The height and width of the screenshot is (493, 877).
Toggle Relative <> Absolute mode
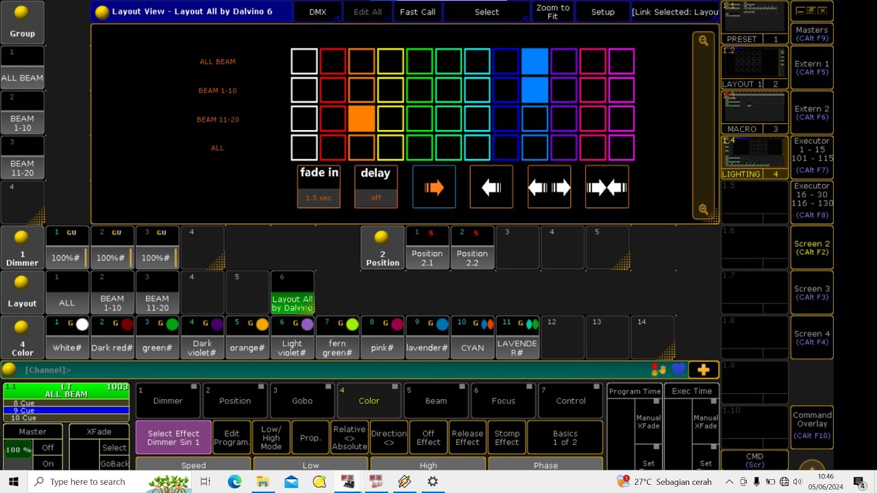(x=349, y=438)
